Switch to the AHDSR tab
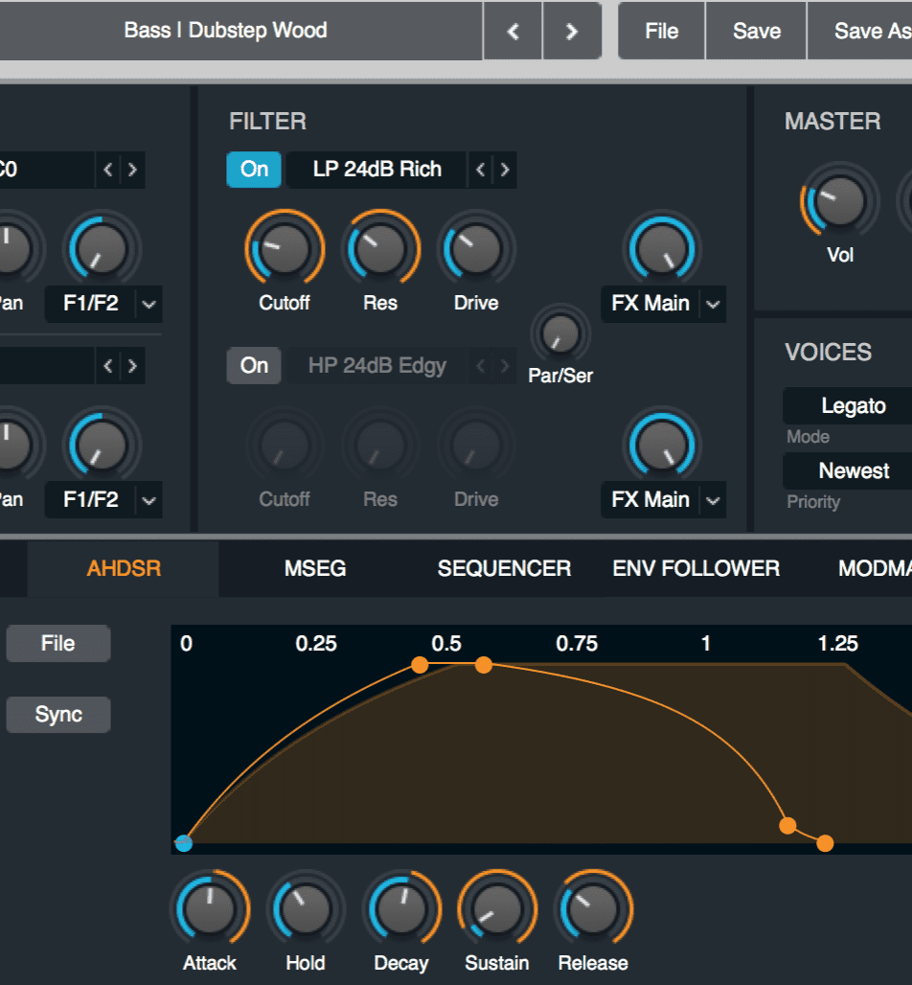The image size is (912, 985). [x=124, y=568]
